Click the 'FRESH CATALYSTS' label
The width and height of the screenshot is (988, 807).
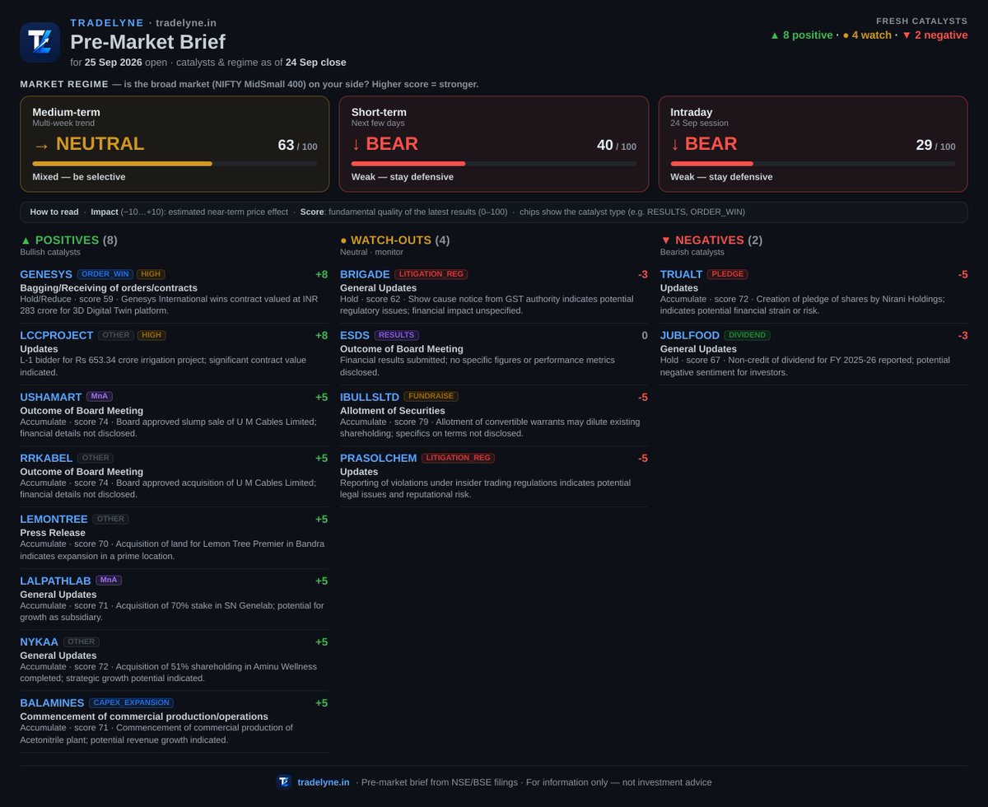[921, 21]
